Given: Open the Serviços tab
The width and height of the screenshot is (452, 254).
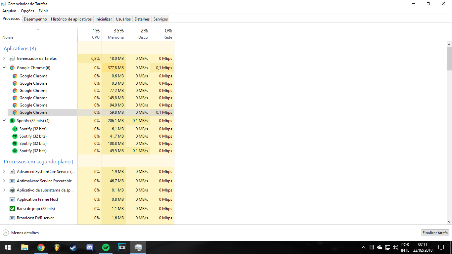Looking at the screenshot, I should tap(160, 19).
